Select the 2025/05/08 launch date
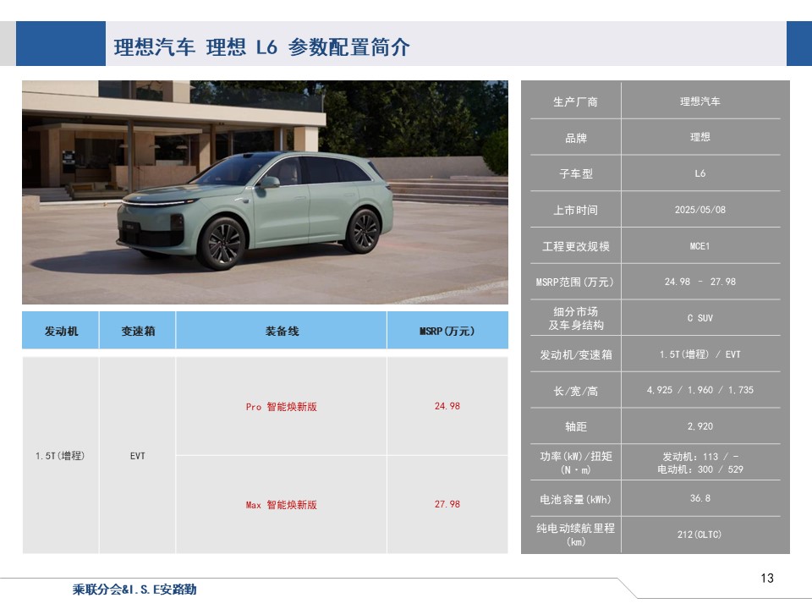Screen dimensions: 812x609 (700, 210)
